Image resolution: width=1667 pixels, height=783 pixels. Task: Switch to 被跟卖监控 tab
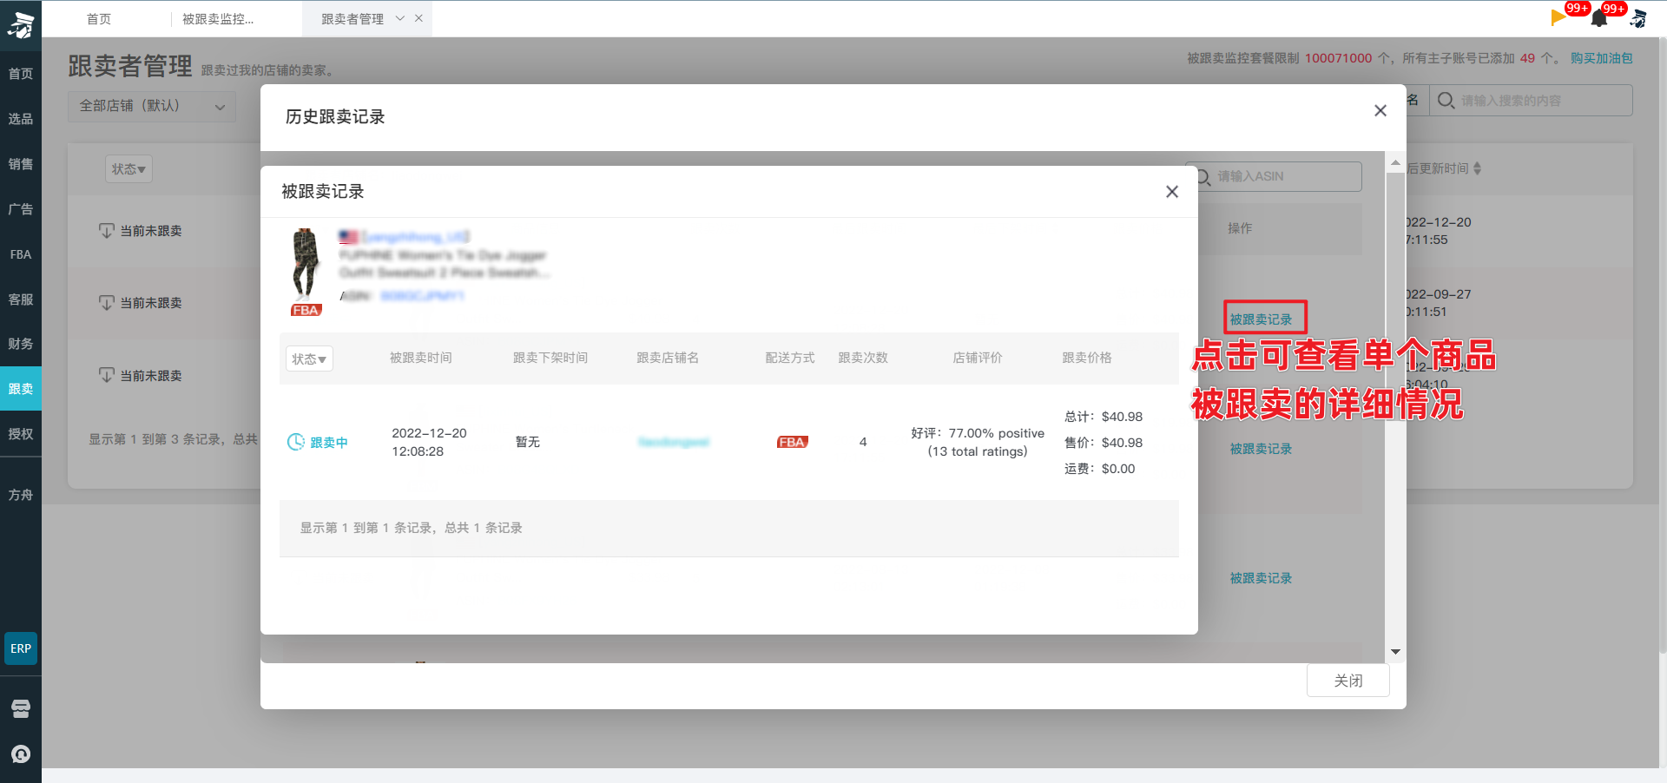click(x=218, y=18)
